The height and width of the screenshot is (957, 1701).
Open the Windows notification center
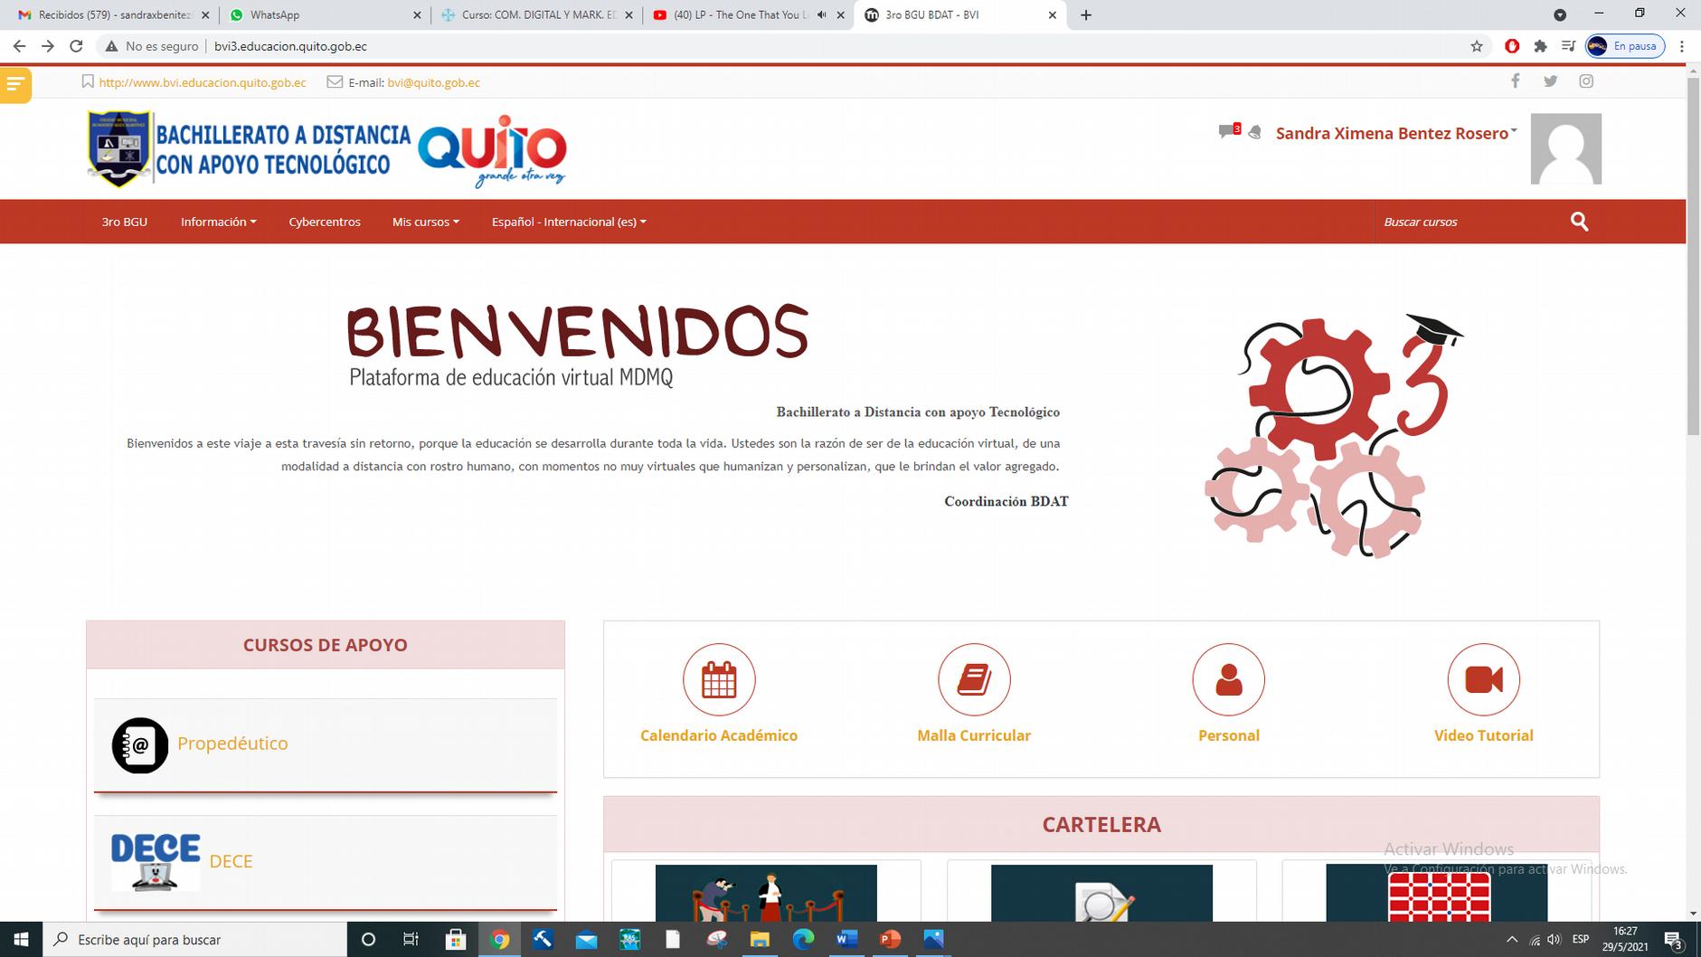[1673, 940]
